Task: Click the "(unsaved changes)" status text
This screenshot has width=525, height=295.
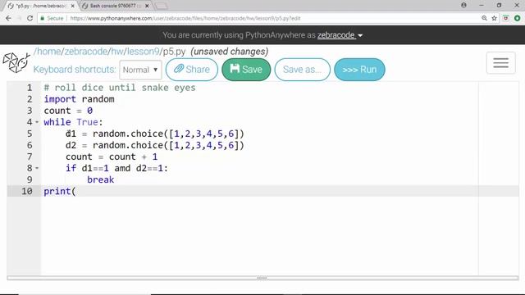Action: 230,52
